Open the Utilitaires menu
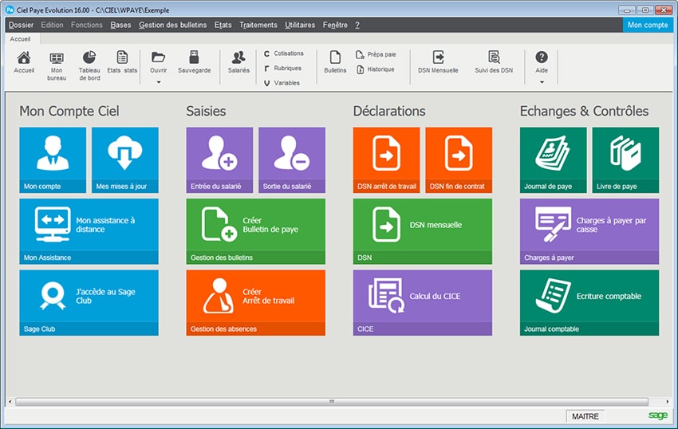678x429 pixels. (300, 25)
